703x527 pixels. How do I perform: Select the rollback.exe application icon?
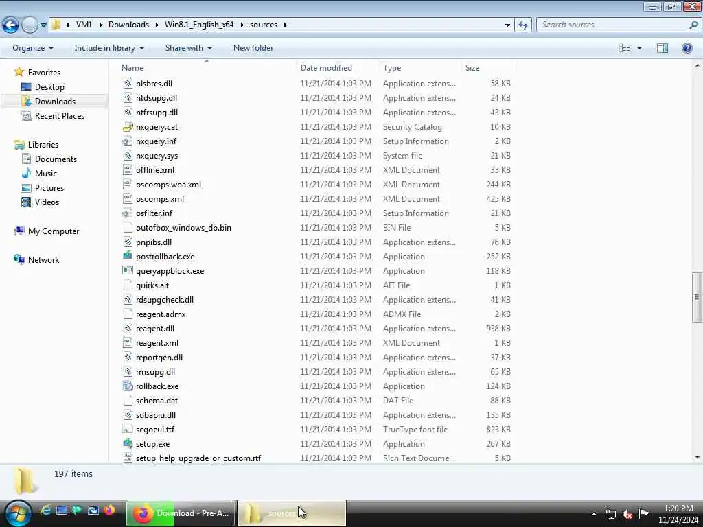[x=128, y=386]
